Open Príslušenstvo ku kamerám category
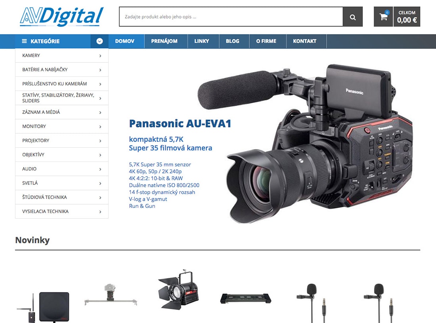Viewport: 436px width, 323px height. pyautogui.click(x=62, y=84)
